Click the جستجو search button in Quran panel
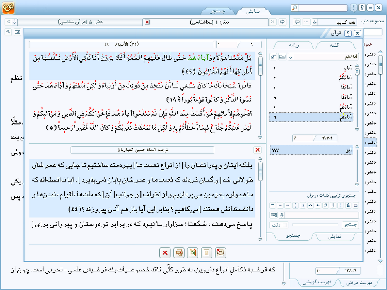 (350, 225)
